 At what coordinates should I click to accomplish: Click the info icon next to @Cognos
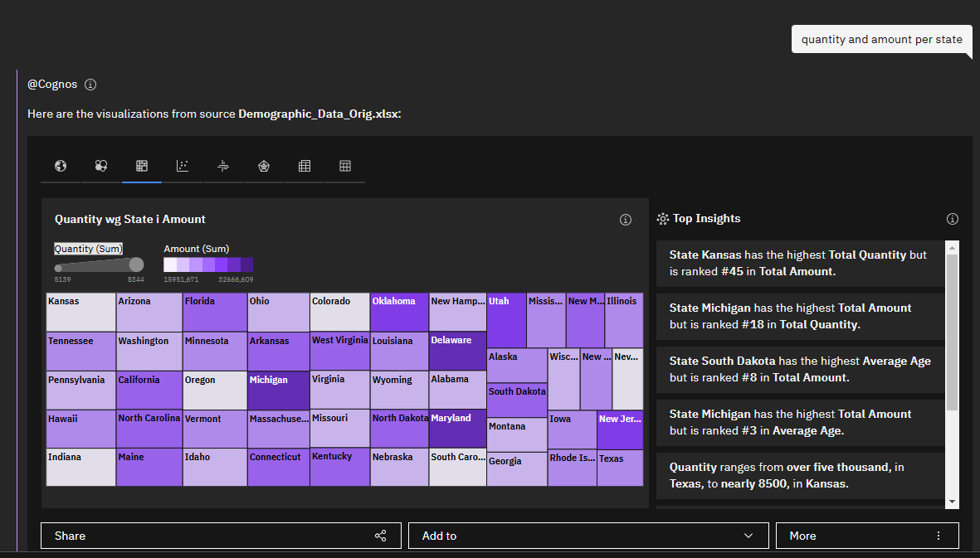pyautogui.click(x=90, y=85)
